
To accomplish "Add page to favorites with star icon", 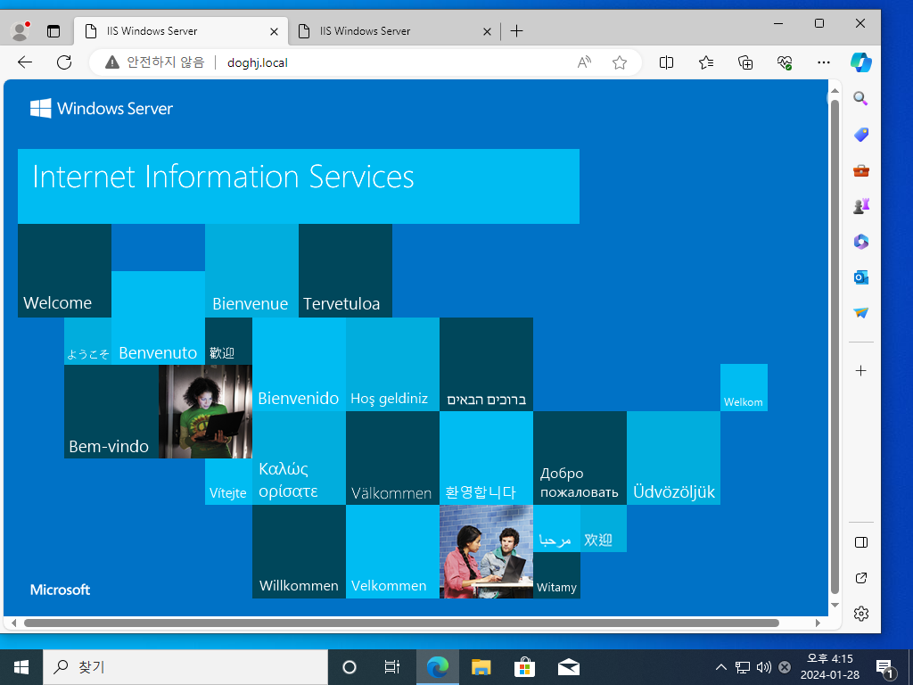I will coord(620,62).
